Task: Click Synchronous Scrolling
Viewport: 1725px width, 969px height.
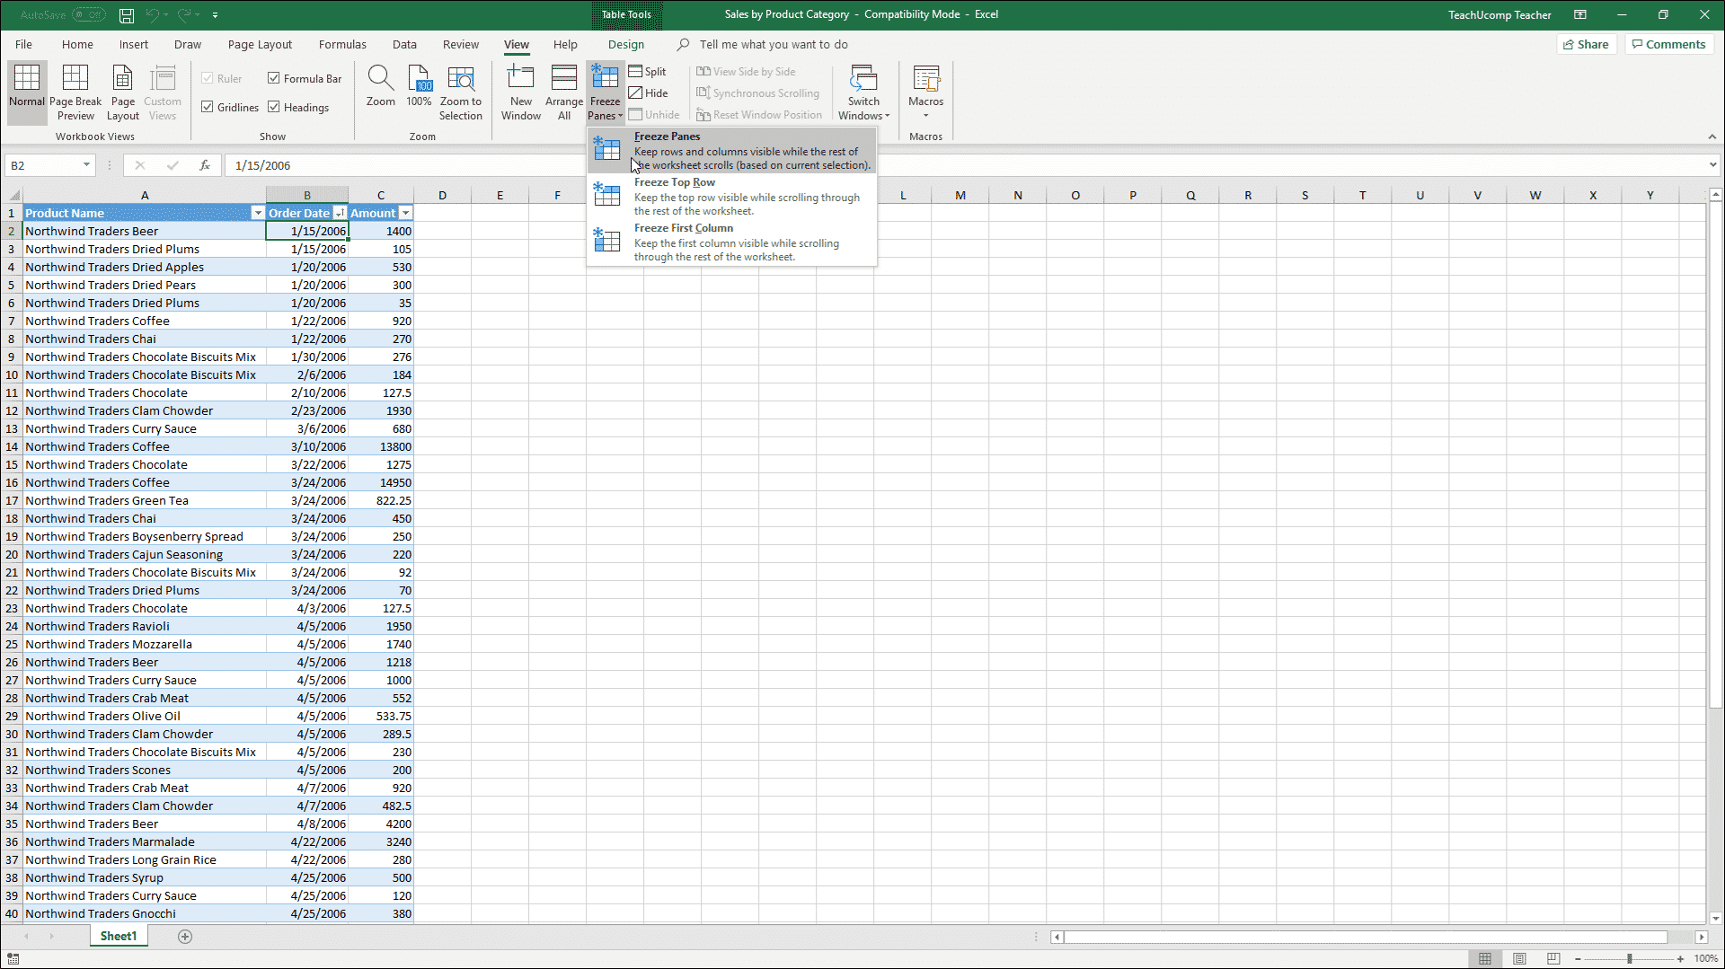Action: (757, 93)
